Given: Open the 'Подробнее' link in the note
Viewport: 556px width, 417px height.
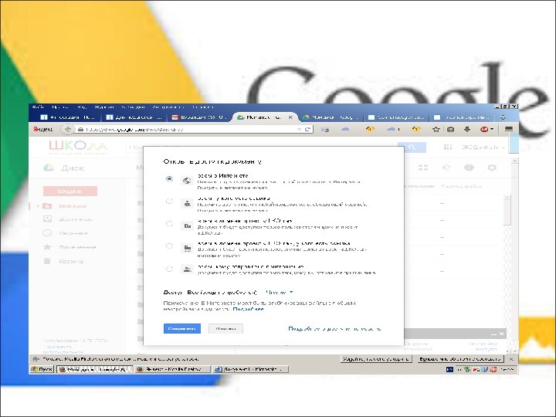Looking at the screenshot, I should tap(248, 309).
